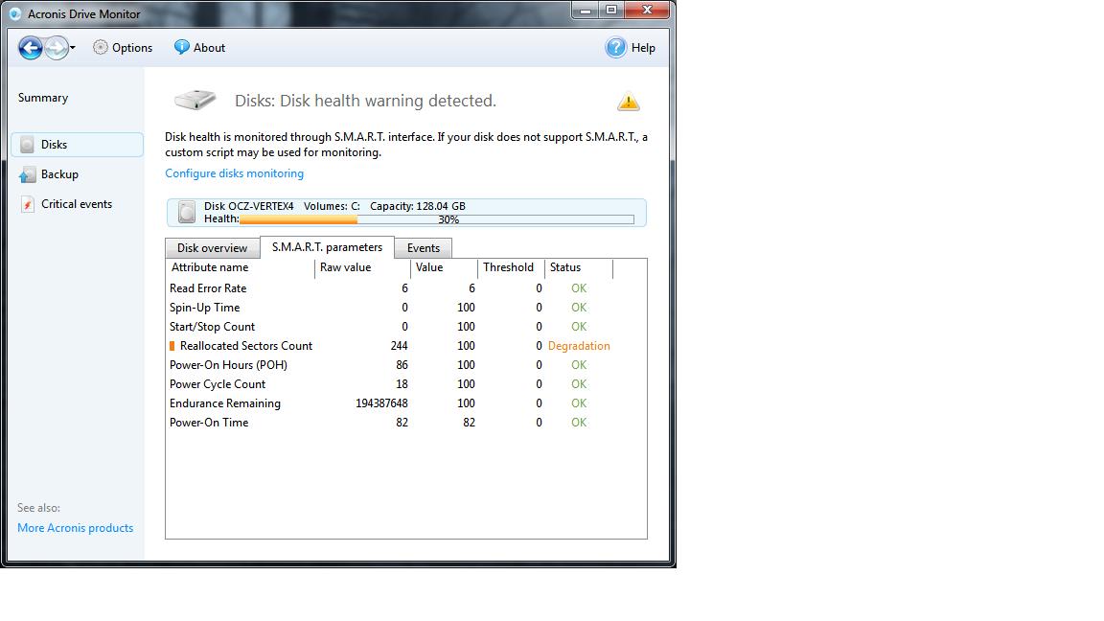1104x621 pixels.
Task: Click the OCZ-VERTEX4 disk icon
Action: click(187, 212)
